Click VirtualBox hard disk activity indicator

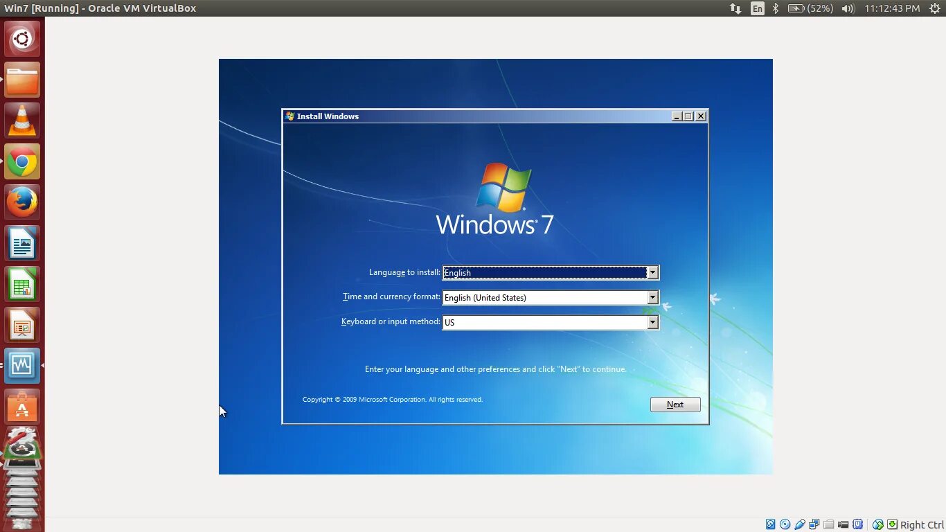click(771, 524)
